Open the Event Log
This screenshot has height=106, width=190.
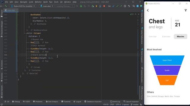click(115, 102)
